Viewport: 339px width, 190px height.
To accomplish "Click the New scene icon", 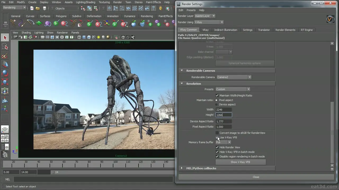I will [32, 8].
